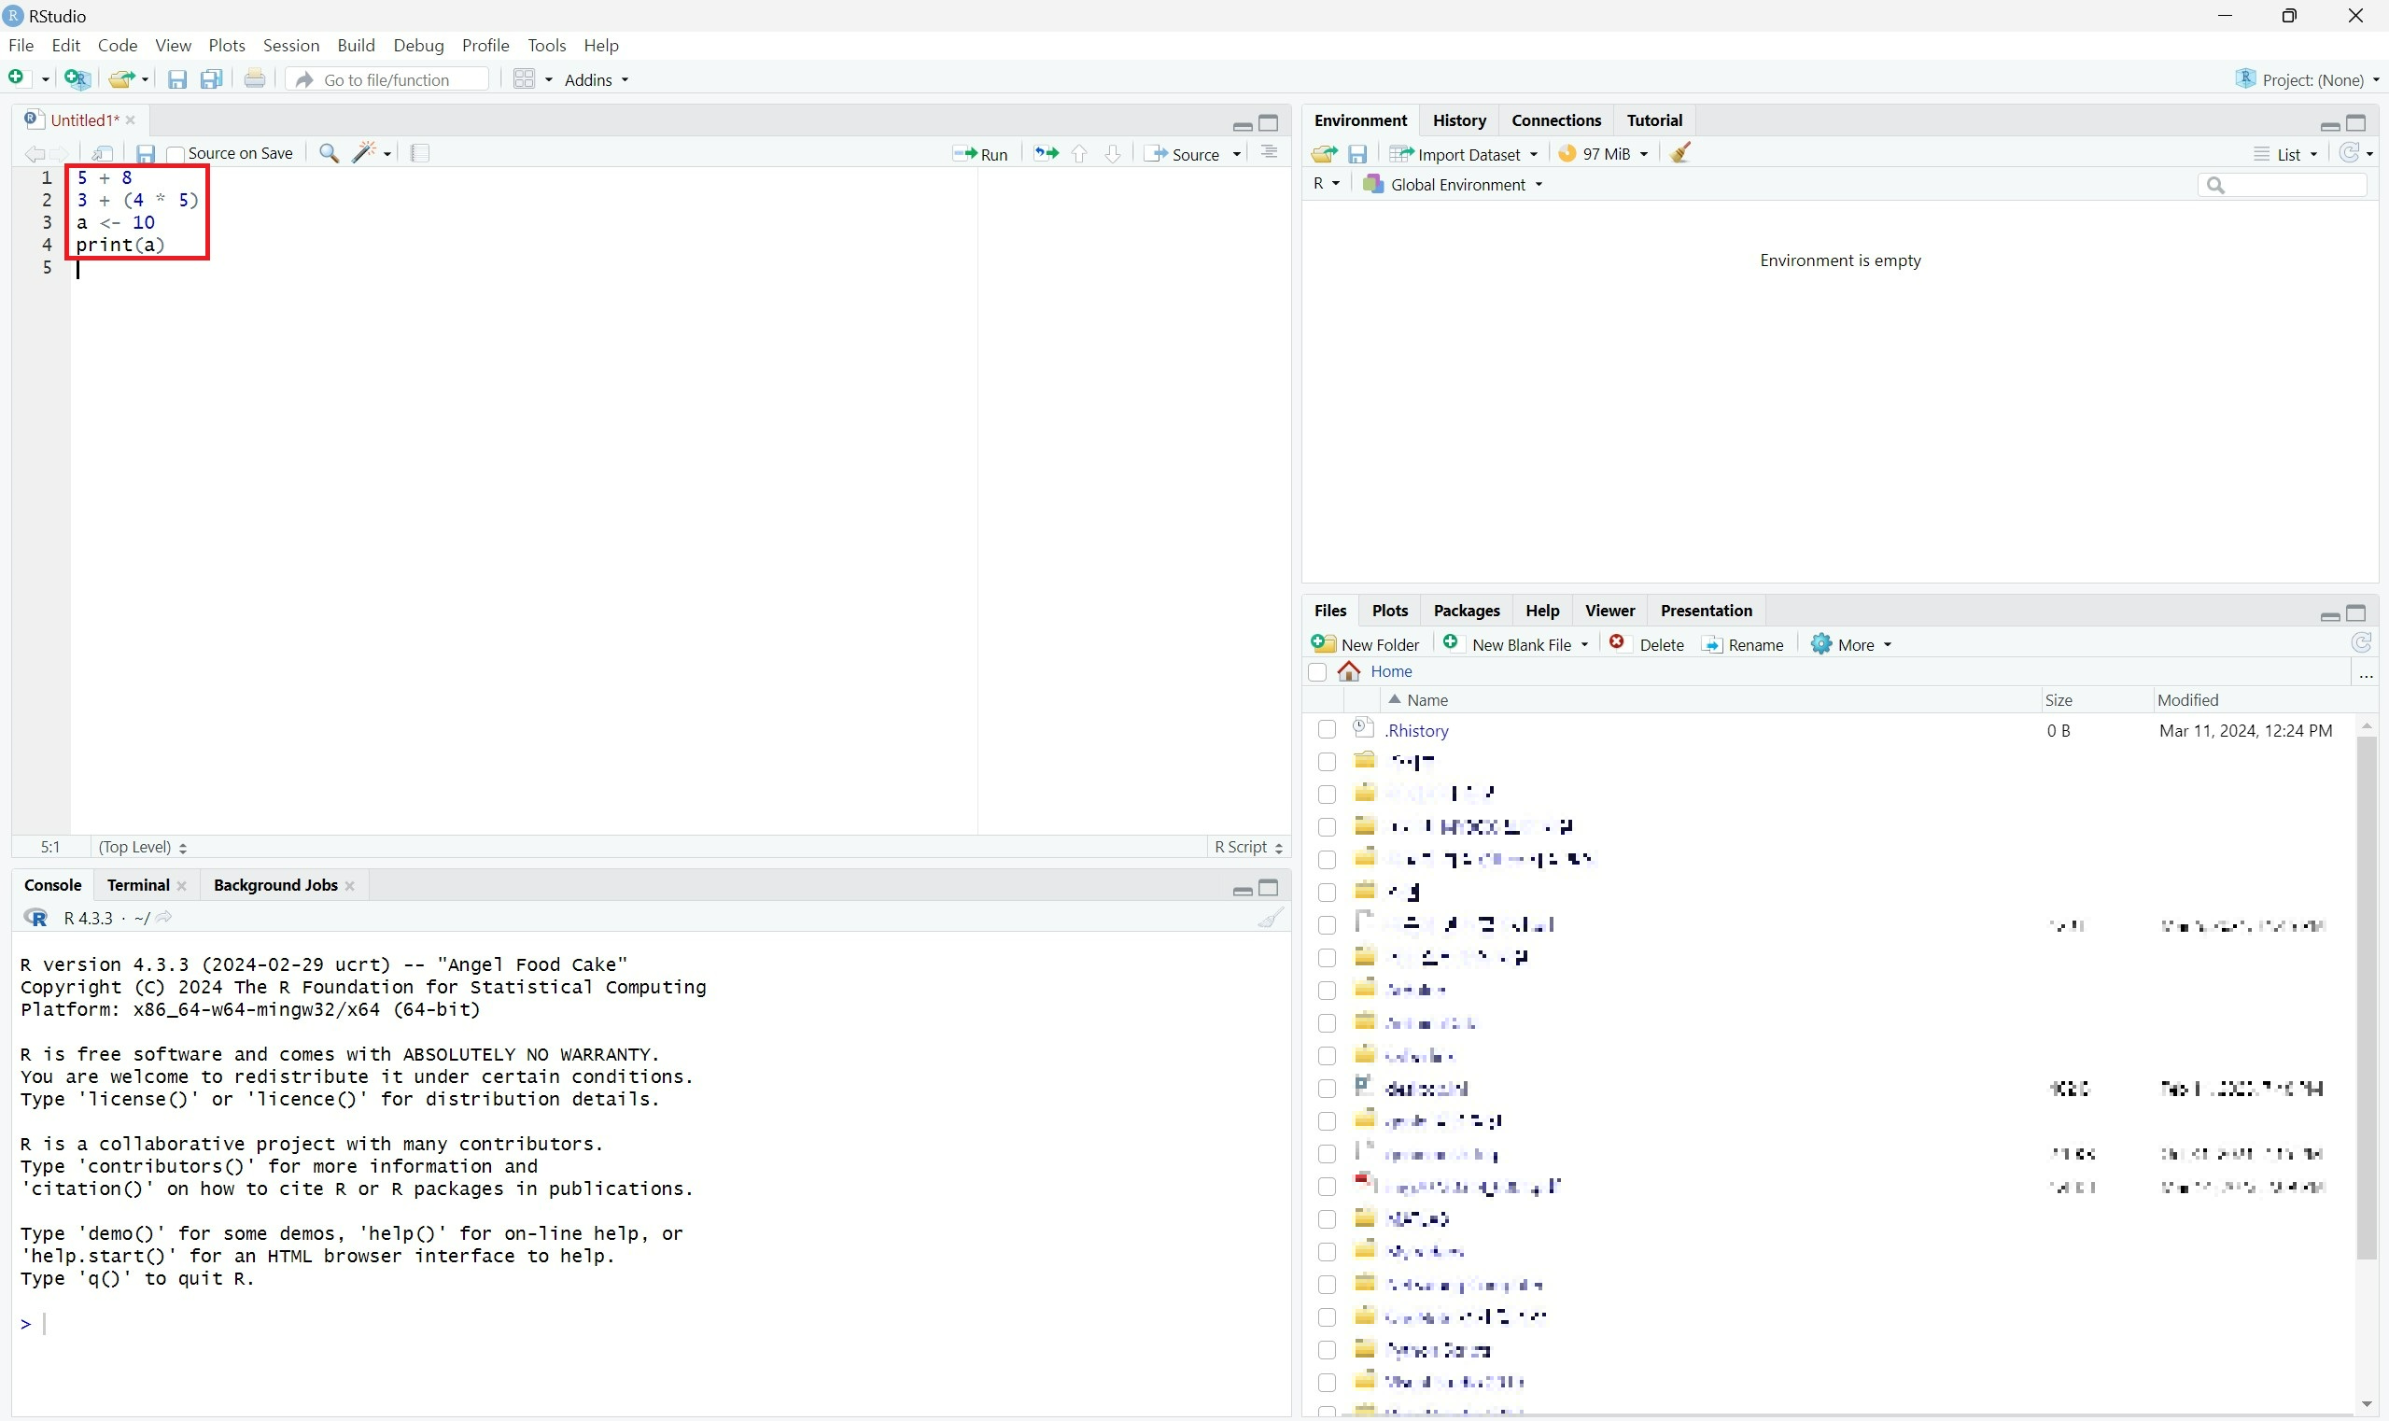2389x1421 pixels.
Task: Enable the Source on Save checkbox
Action: [176, 154]
